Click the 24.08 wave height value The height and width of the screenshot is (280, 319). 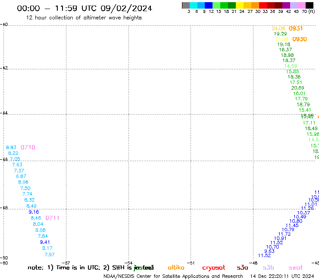click(x=278, y=28)
